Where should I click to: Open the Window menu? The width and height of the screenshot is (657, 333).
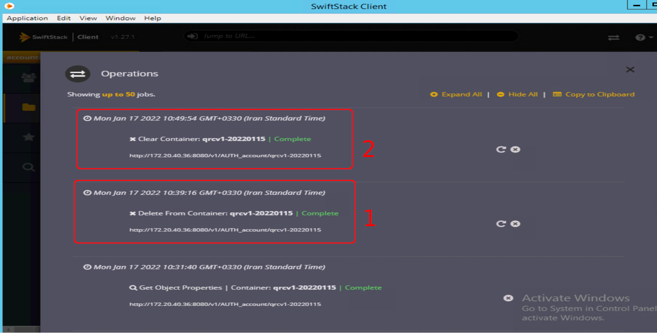click(x=120, y=18)
